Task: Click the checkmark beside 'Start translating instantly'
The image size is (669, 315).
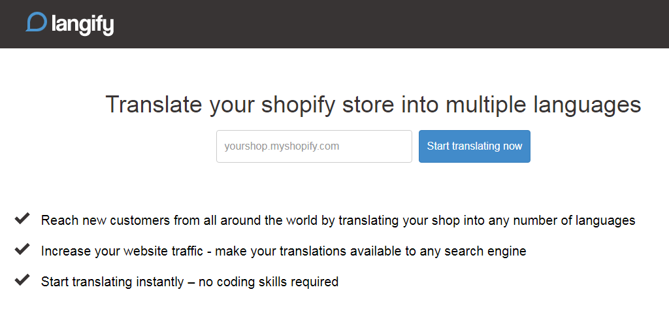Action: [22, 281]
